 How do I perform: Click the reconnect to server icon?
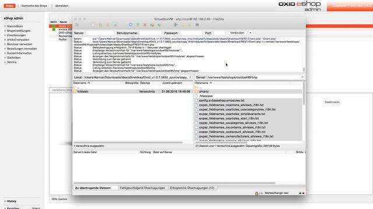coord(159,25)
